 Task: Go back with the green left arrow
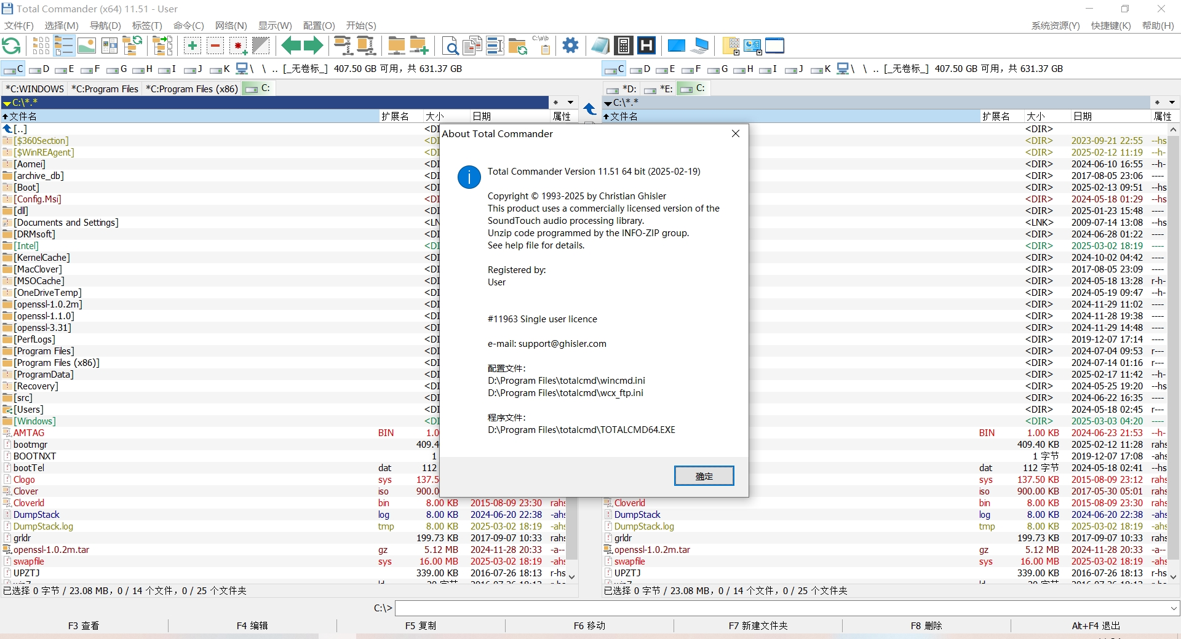[291, 46]
